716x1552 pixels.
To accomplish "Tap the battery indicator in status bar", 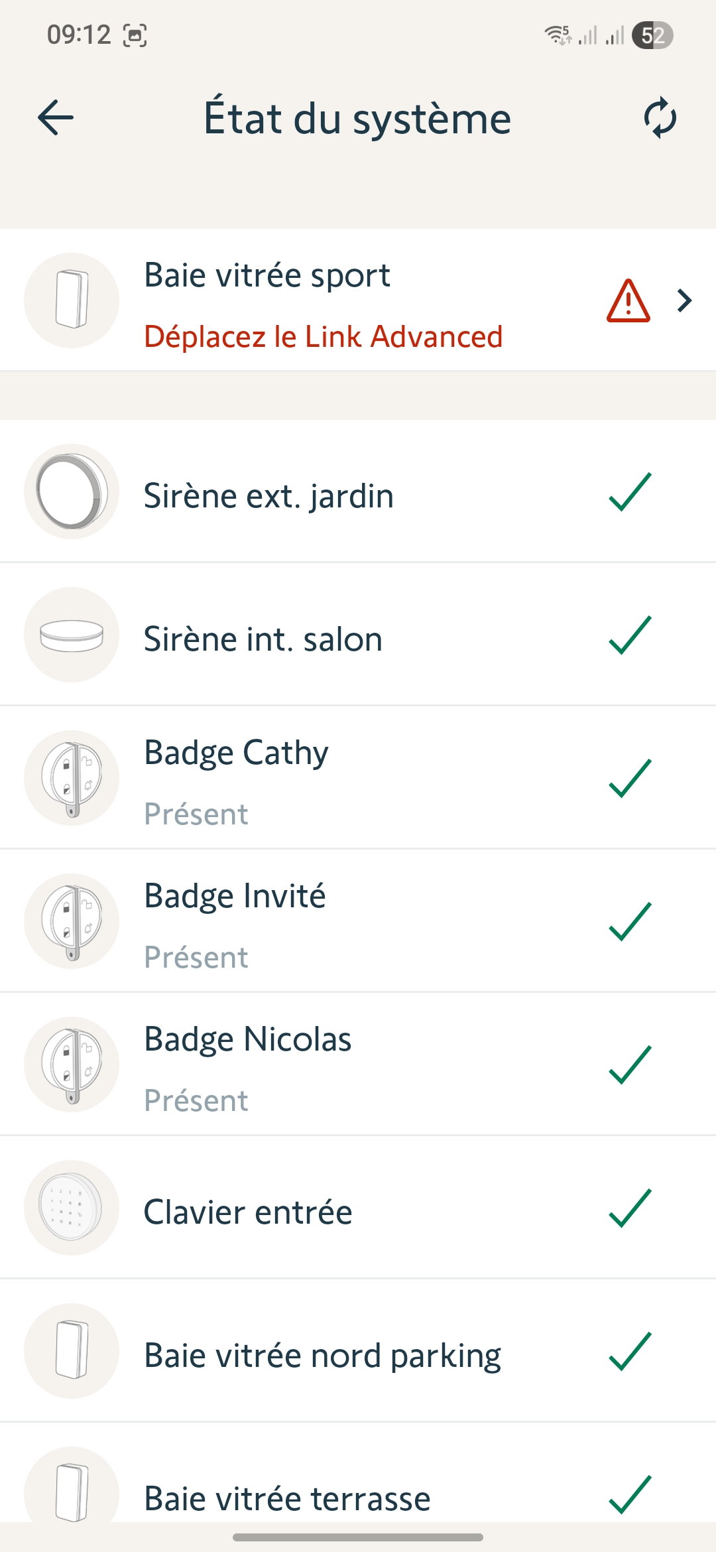I will (x=652, y=35).
